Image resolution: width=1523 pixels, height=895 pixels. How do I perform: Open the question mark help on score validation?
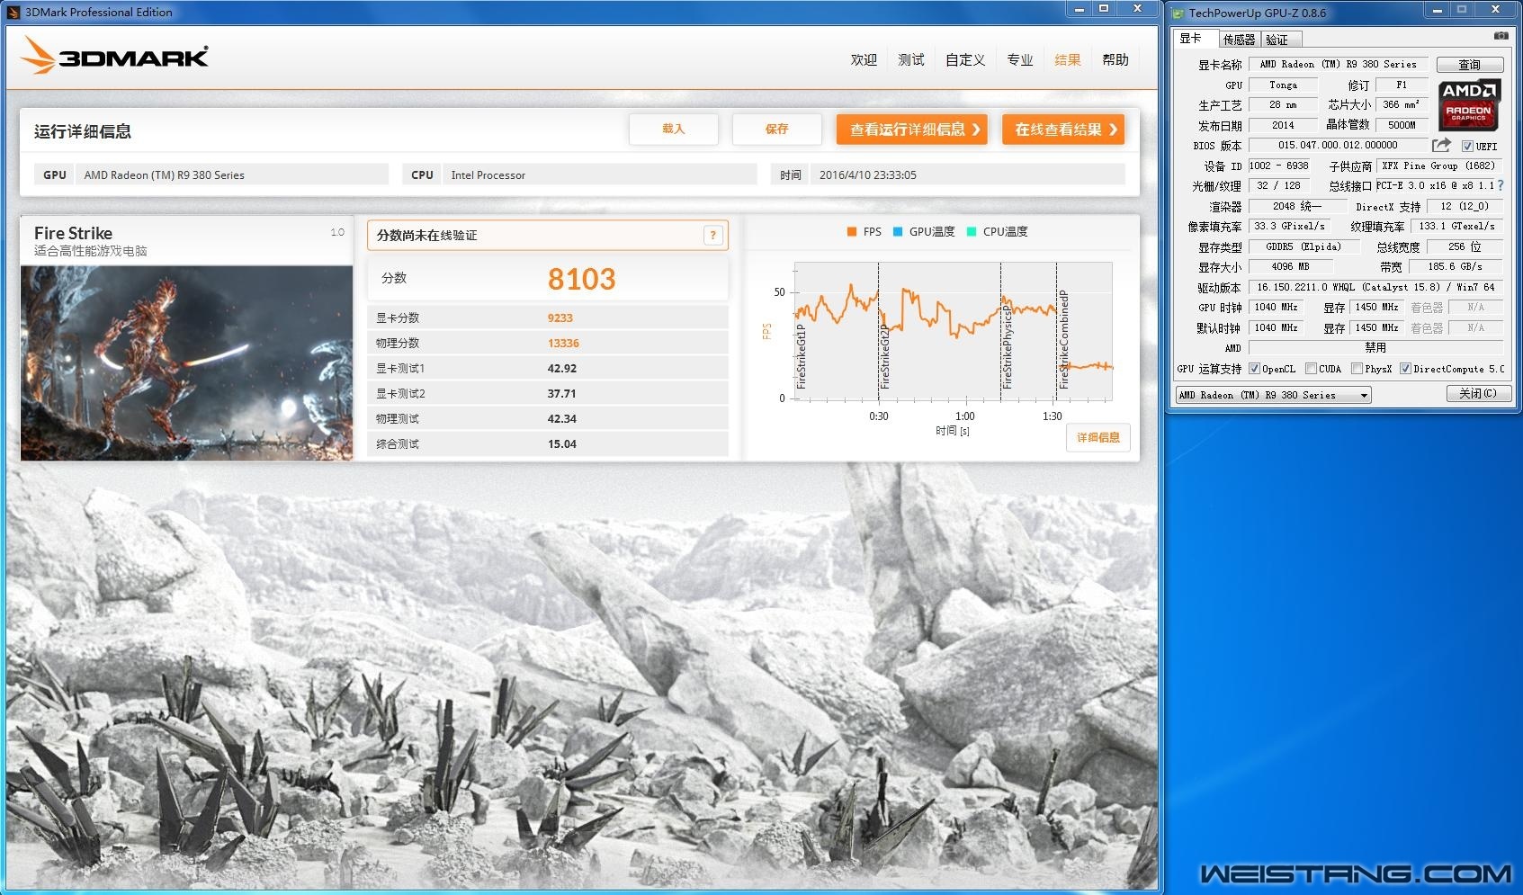click(712, 236)
